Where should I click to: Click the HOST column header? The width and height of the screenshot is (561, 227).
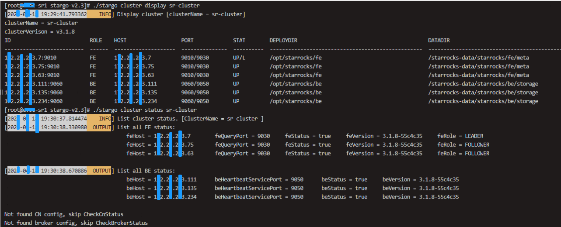(x=120, y=40)
